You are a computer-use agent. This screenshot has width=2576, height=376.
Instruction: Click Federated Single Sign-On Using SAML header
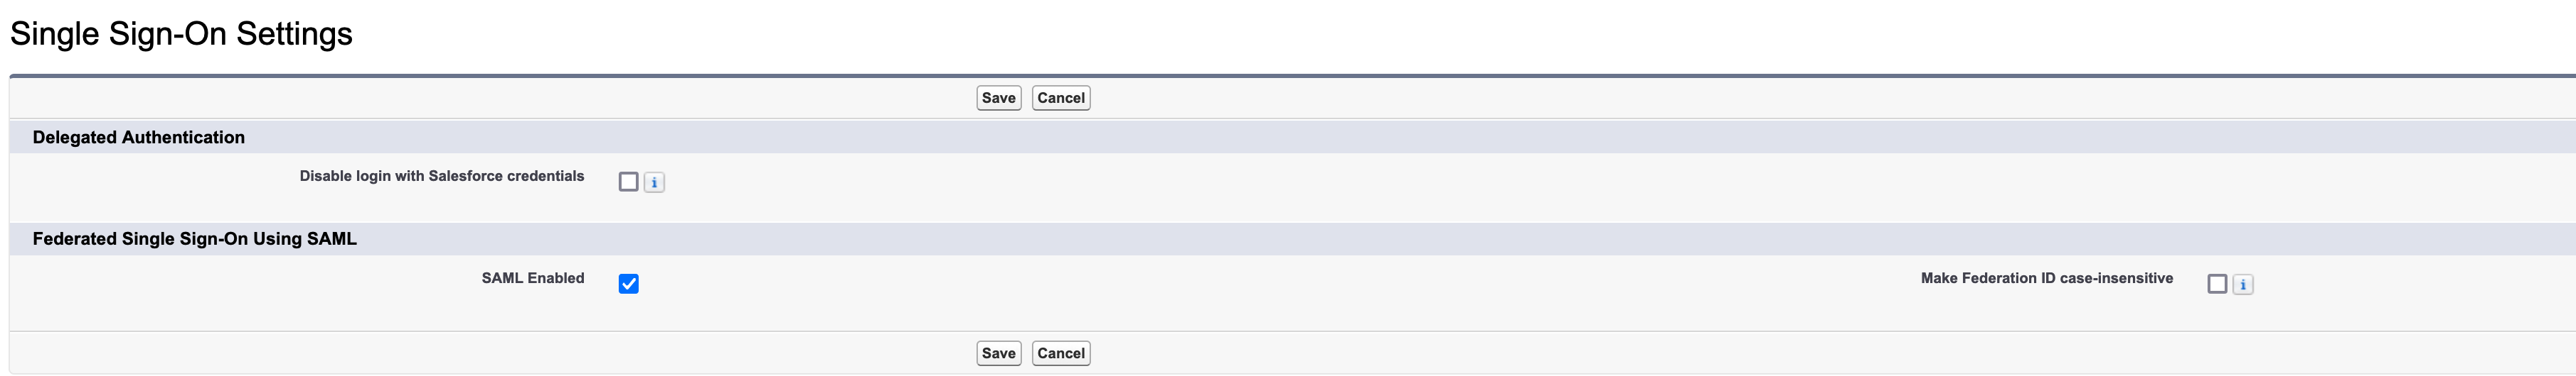pos(195,239)
